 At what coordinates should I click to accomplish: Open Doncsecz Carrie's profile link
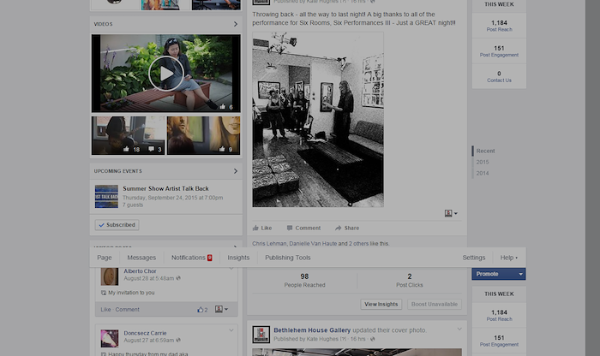(145, 333)
